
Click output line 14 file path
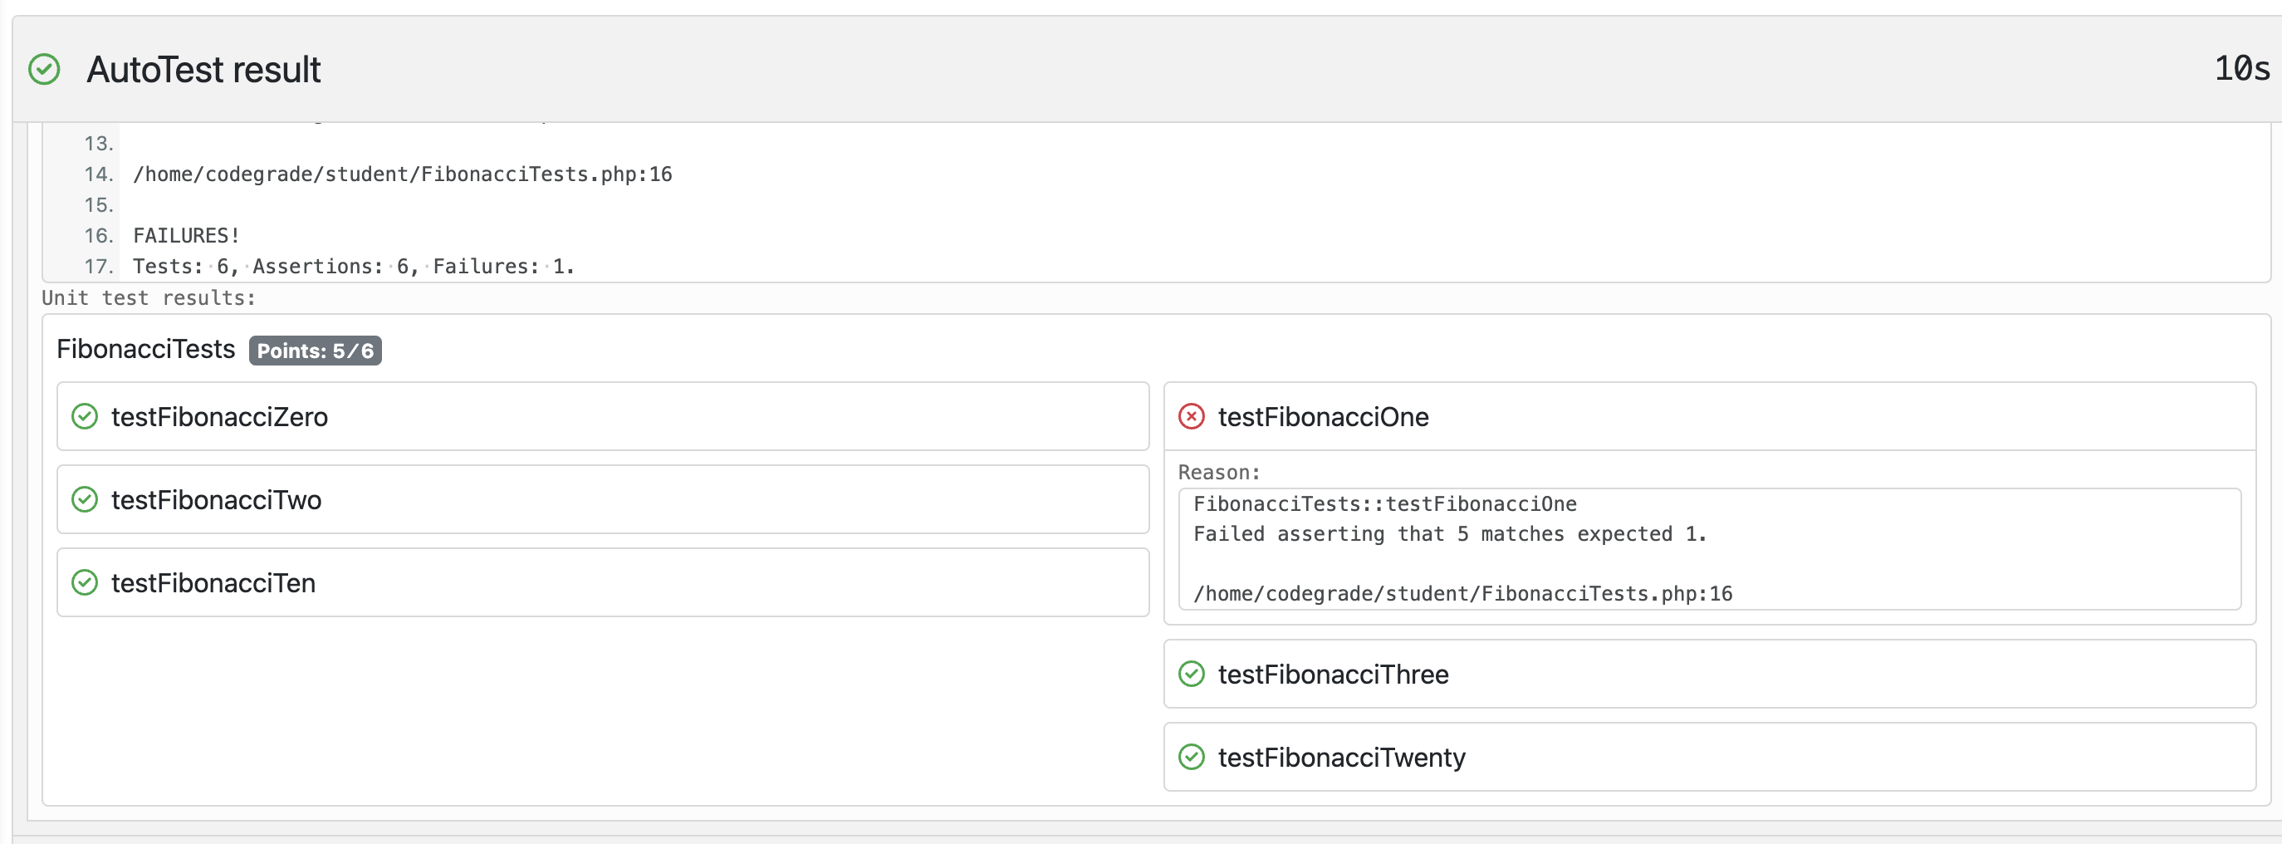click(402, 174)
